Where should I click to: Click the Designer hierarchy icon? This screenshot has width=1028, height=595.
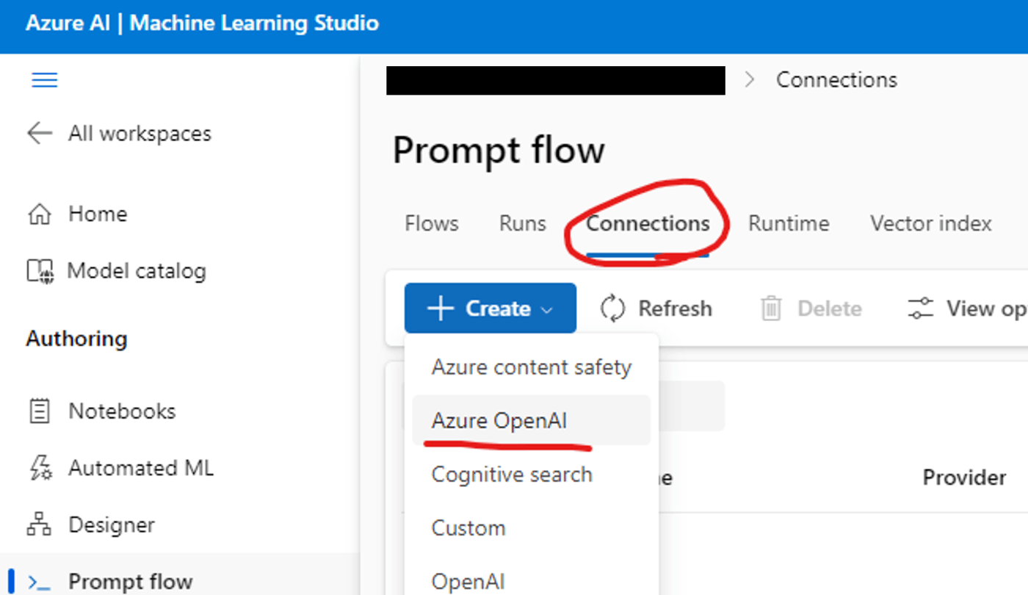point(39,525)
